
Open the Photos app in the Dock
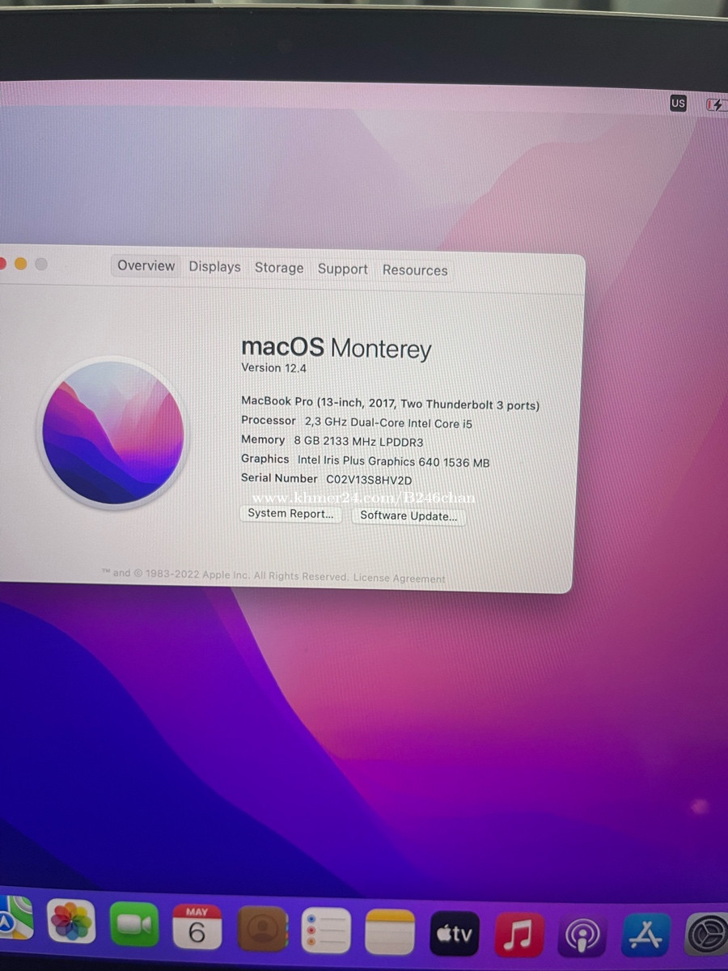point(71,922)
